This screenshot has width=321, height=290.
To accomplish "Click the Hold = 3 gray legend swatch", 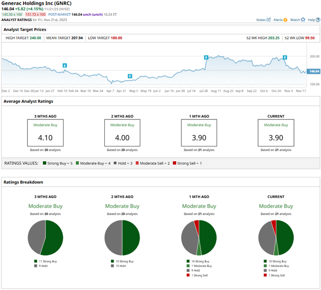I will tap(115, 163).
